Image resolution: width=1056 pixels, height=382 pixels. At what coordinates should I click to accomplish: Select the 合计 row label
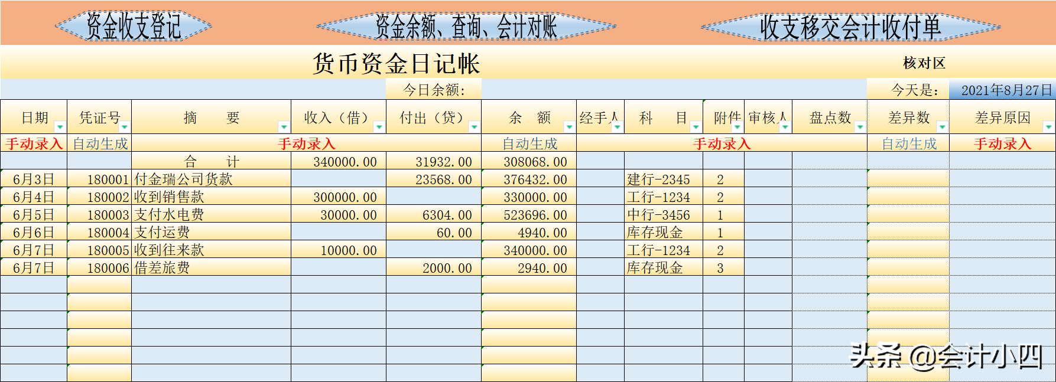click(x=211, y=161)
